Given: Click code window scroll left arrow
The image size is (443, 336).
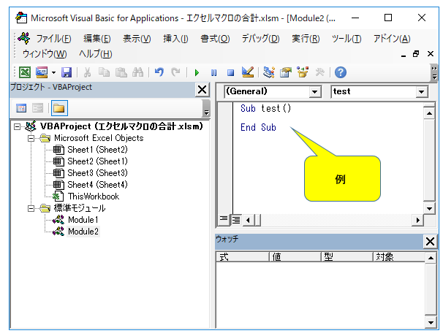Looking at the screenshot, I should click(248, 220).
